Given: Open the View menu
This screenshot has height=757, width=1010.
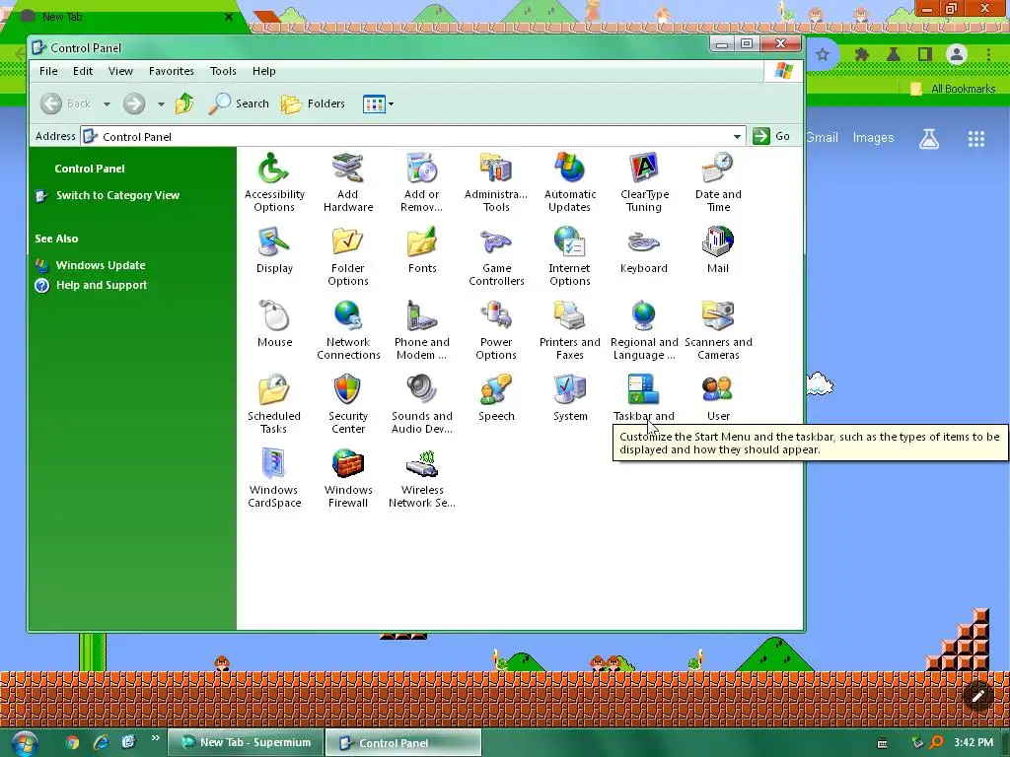Looking at the screenshot, I should tap(120, 71).
